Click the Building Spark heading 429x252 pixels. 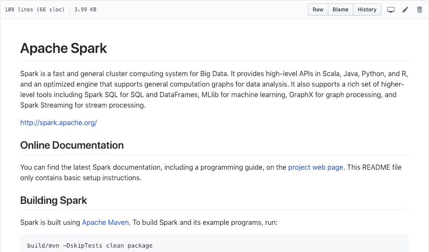tap(53, 200)
